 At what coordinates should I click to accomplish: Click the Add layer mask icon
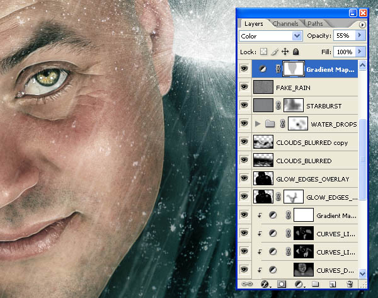[x=282, y=284]
